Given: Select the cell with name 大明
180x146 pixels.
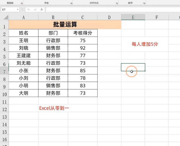Looking at the screenshot, I should (23, 93).
